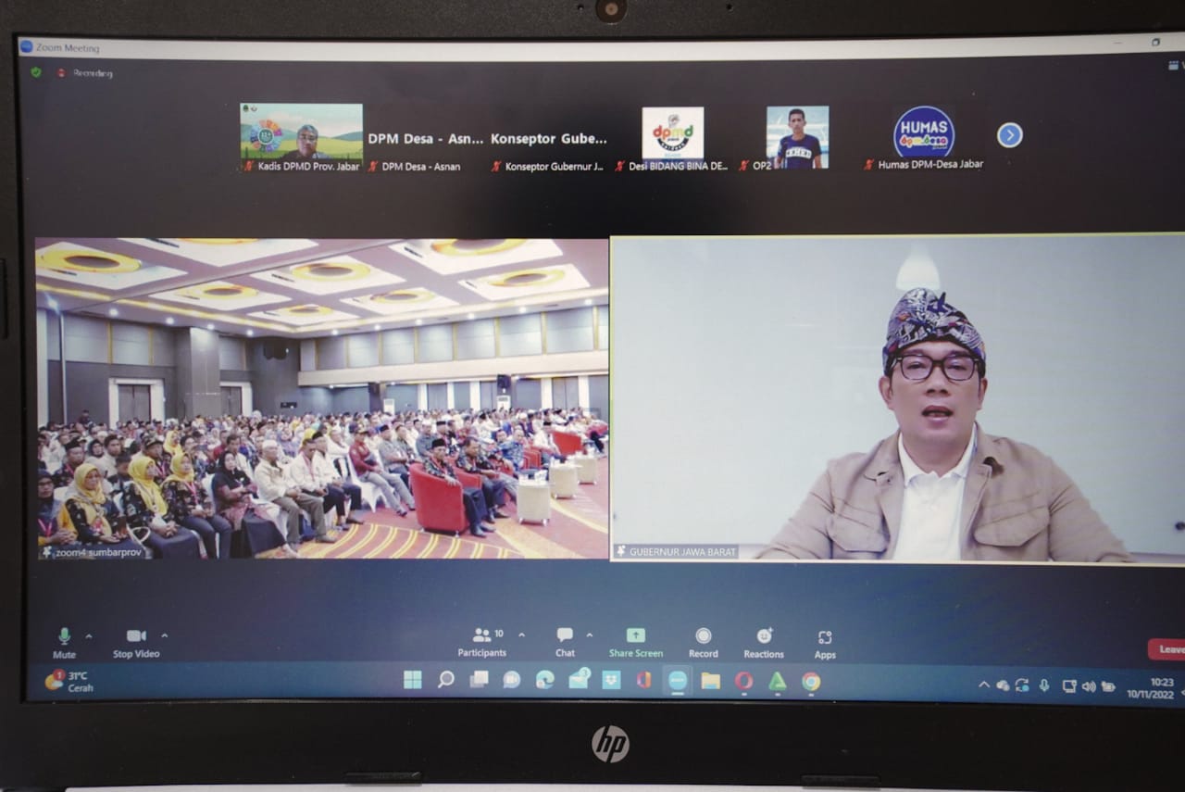Stop the camera with Stop Video
Image resolution: width=1185 pixels, height=792 pixels.
[136, 642]
